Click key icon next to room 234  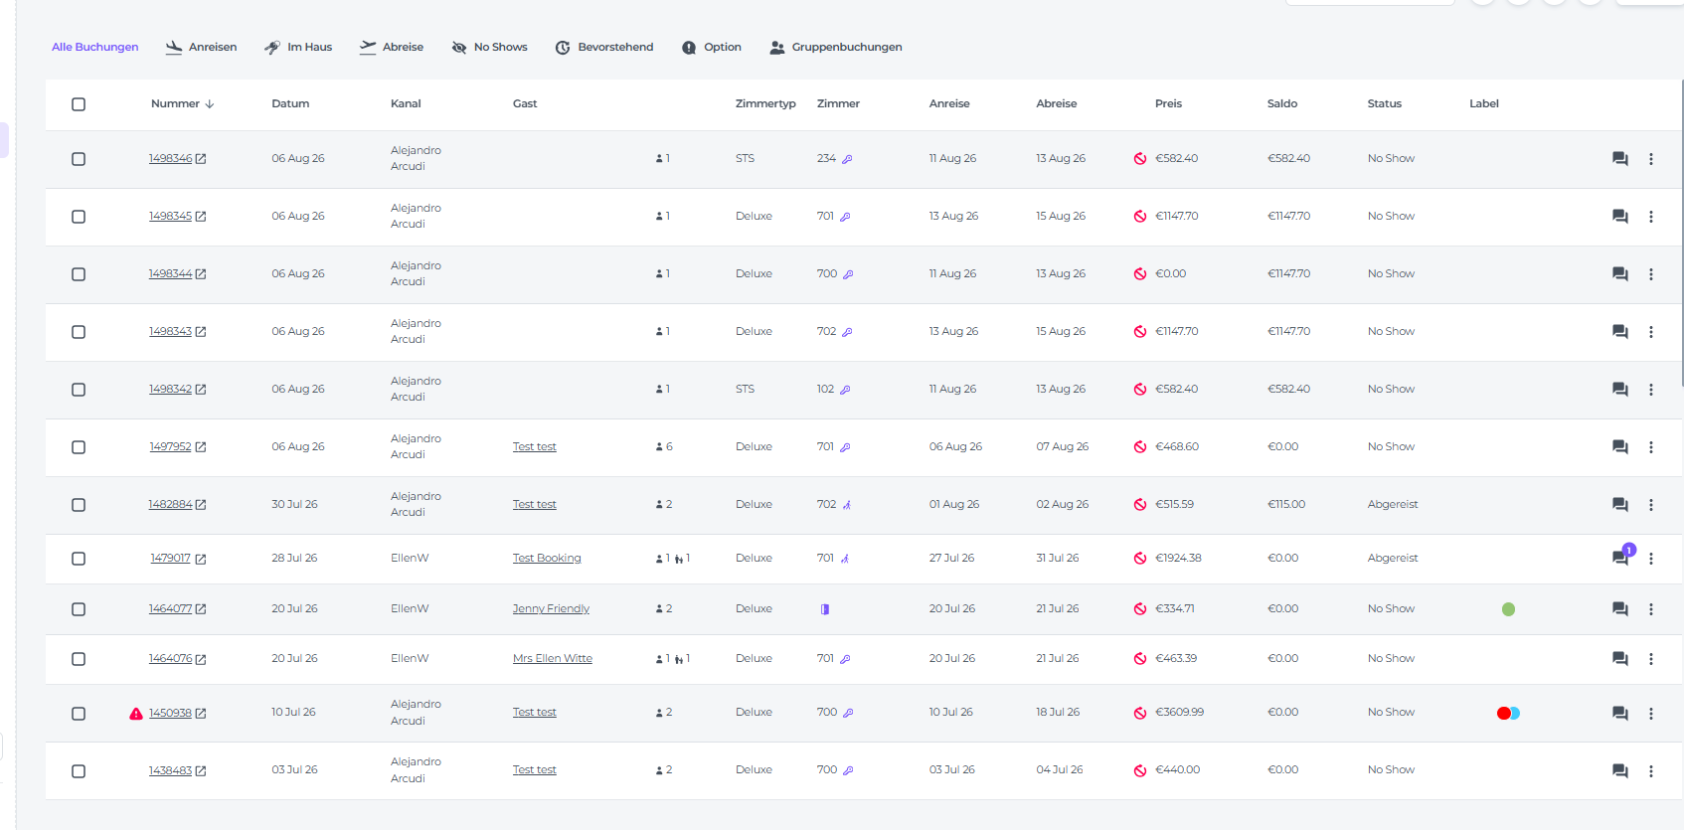coord(847,159)
